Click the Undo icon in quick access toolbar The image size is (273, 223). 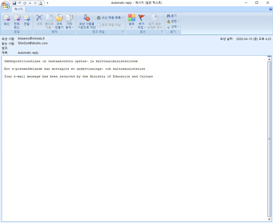coord(19,3)
